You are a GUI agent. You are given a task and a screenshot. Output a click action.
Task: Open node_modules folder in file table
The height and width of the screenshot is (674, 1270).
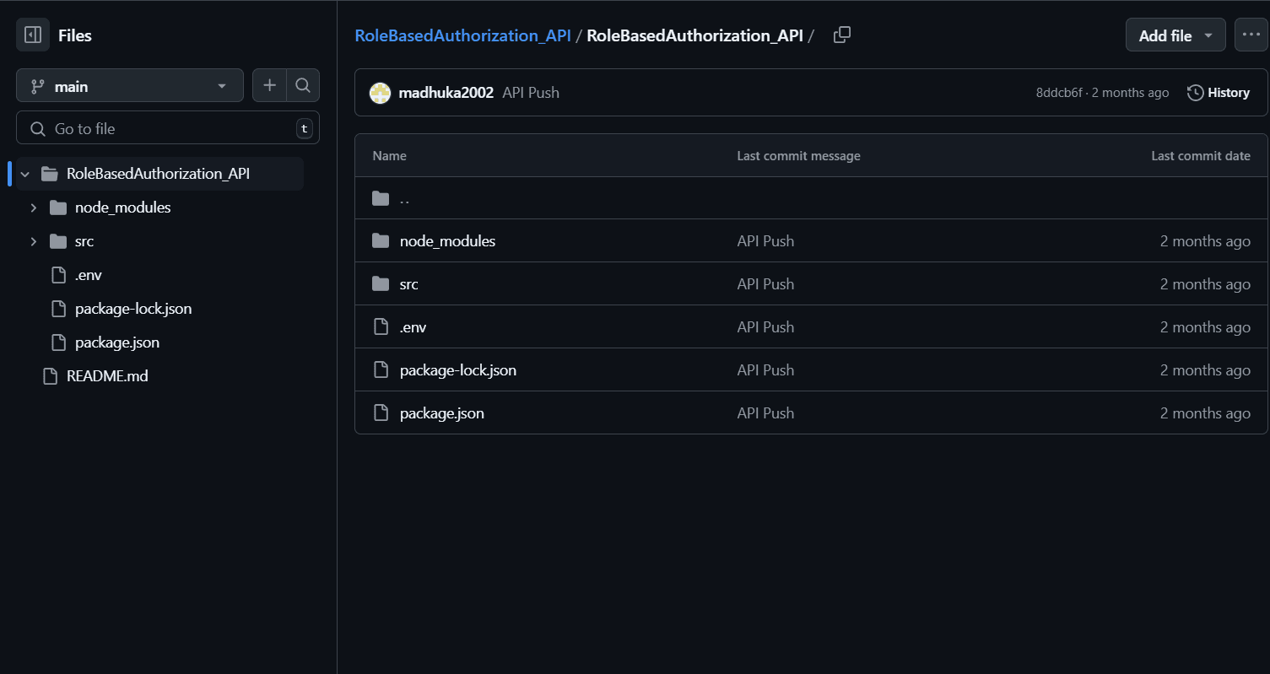pos(447,241)
